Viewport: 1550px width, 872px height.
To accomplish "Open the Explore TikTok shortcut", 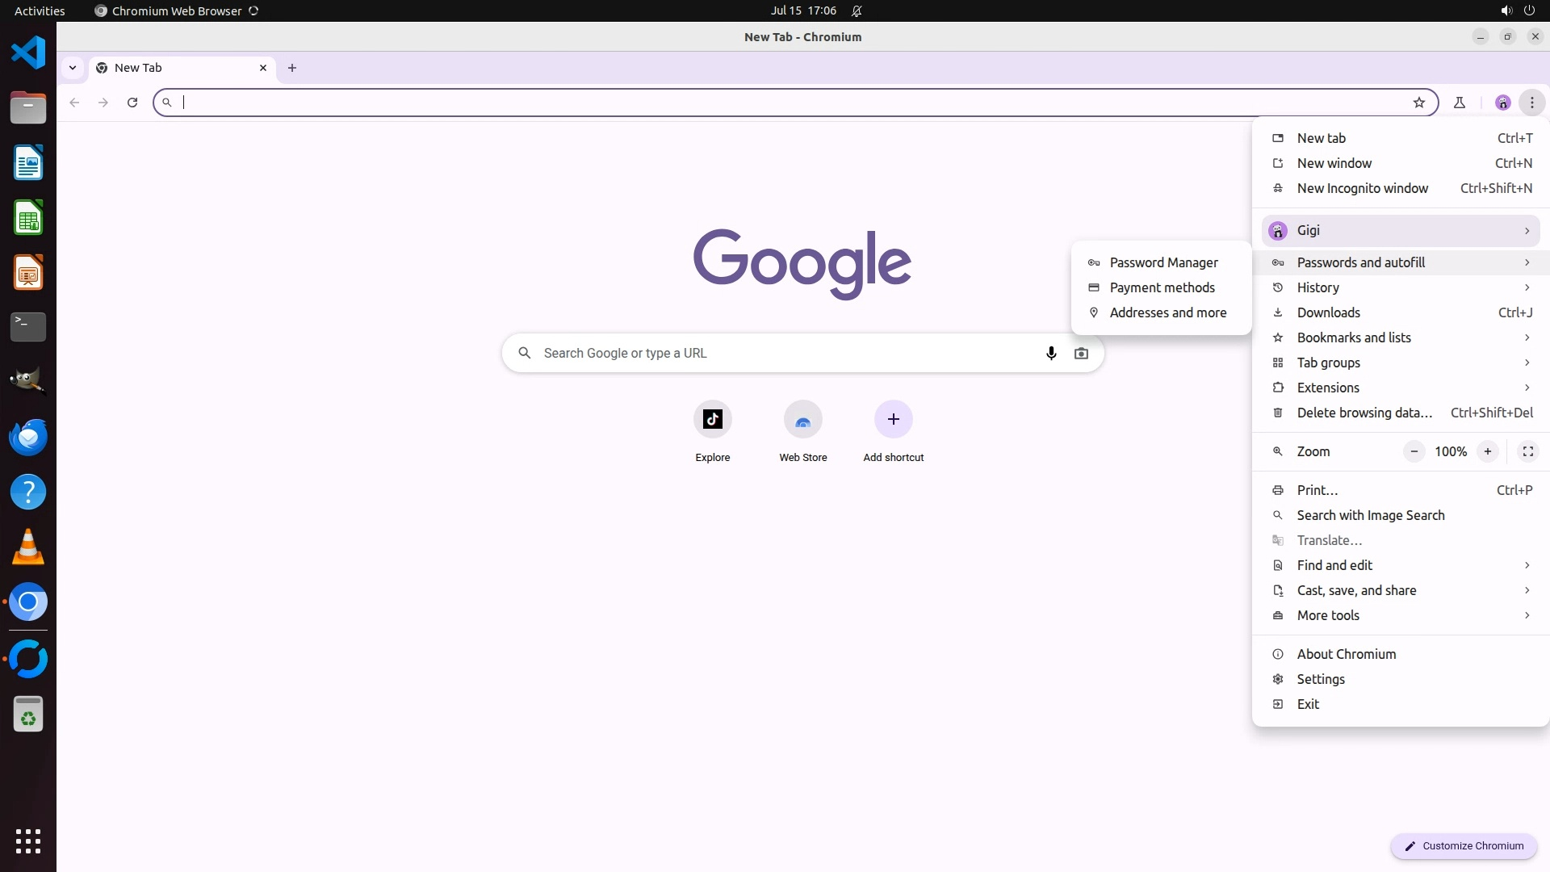I will [x=712, y=419].
